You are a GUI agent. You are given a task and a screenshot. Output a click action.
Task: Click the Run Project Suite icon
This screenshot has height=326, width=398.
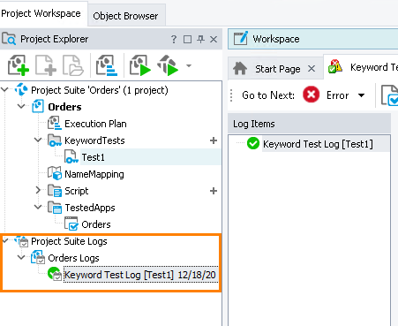pos(168,65)
